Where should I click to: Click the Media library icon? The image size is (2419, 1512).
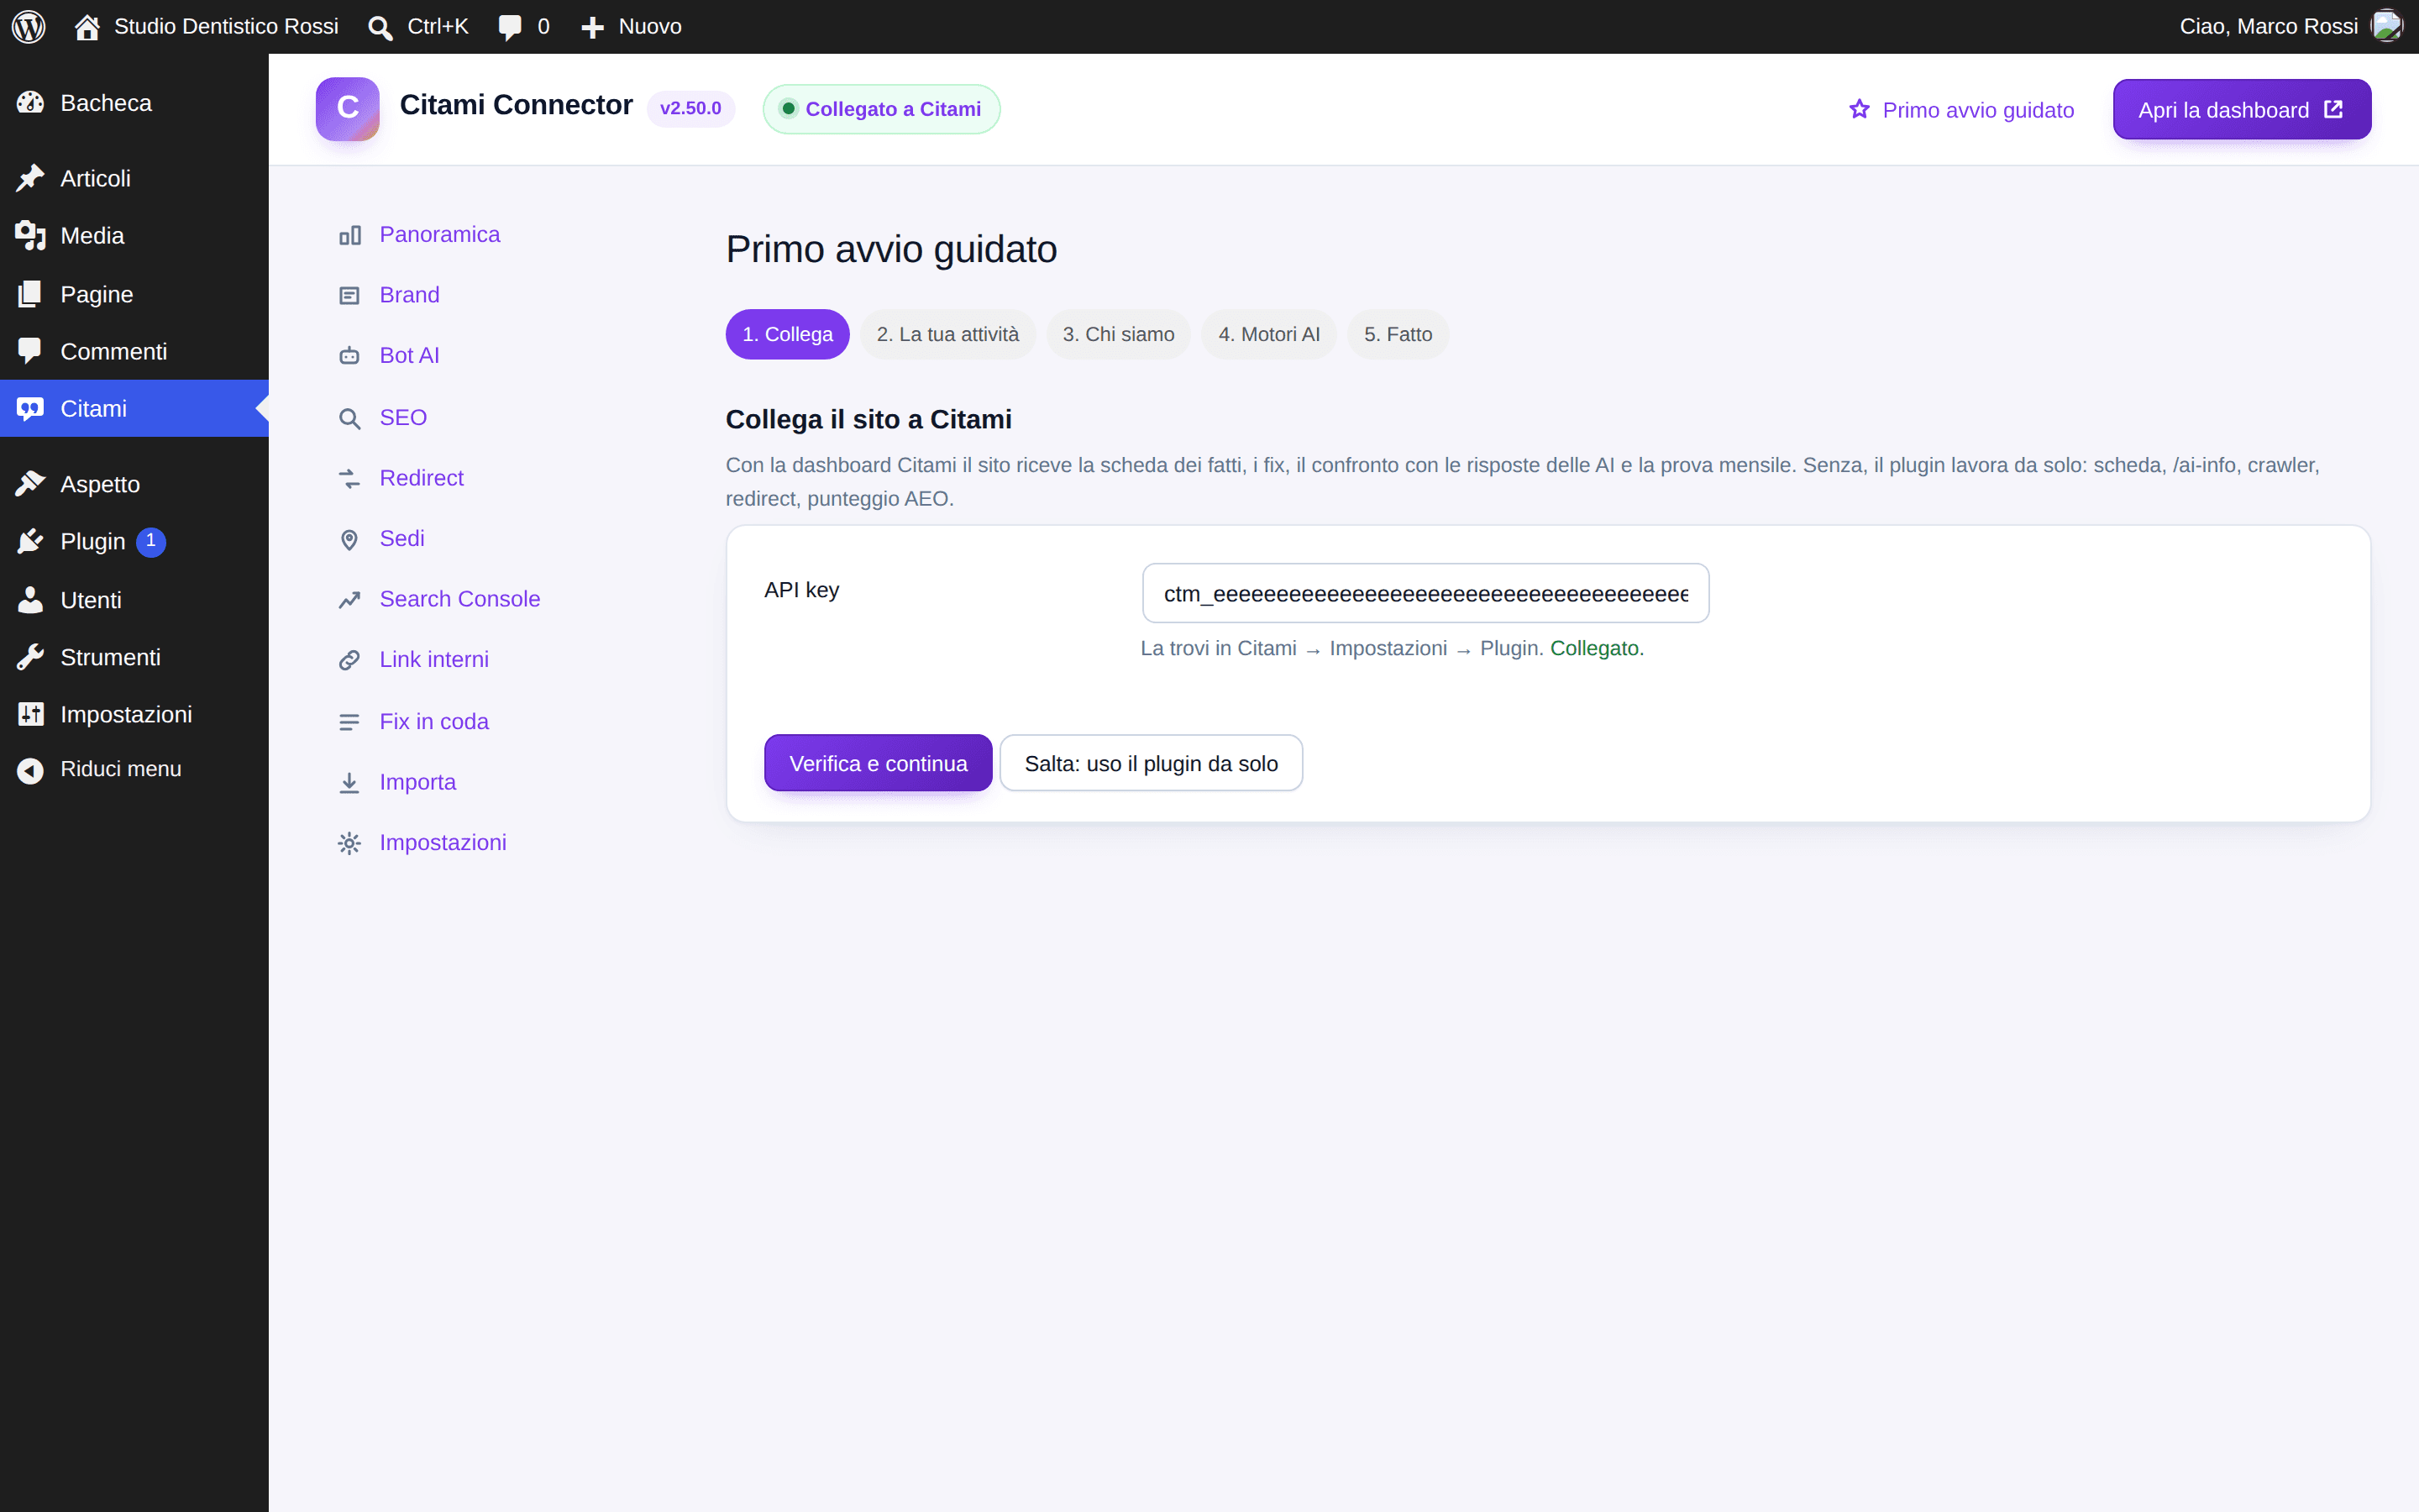click(x=30, y=236)
